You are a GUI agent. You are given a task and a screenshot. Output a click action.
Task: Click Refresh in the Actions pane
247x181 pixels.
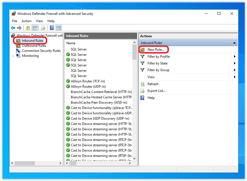[153, 84]
